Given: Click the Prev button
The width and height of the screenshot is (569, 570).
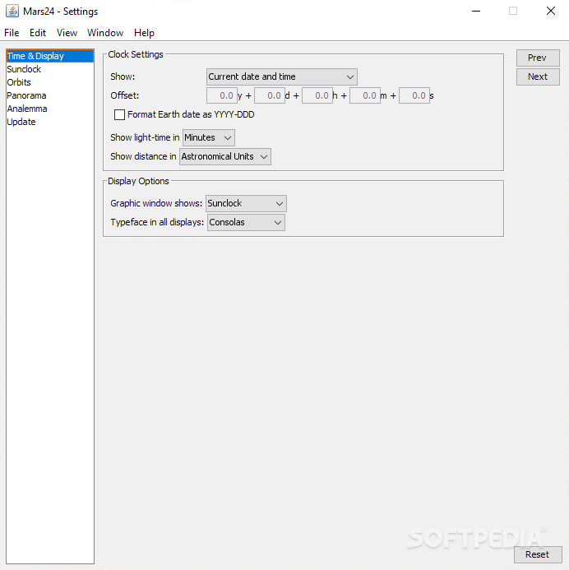Looking at the screenshot, I should [x=538, y=58].
